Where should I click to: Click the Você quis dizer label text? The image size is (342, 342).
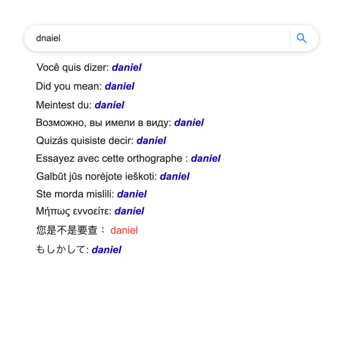pyautogui.click(x=72, y=67)
